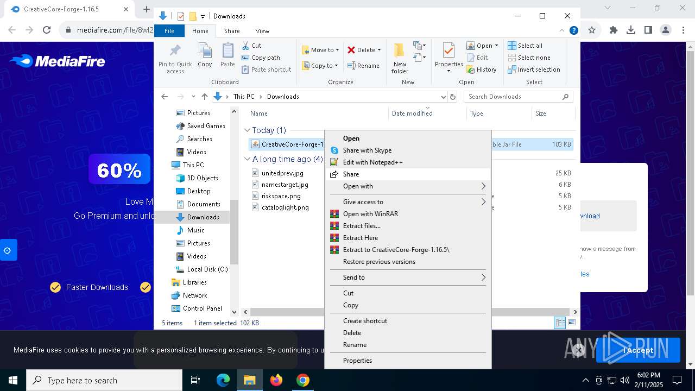This screenshot has height=391, width=695.
Task: Select the cataloglight.png file
Action: click(x=285, y=207)
